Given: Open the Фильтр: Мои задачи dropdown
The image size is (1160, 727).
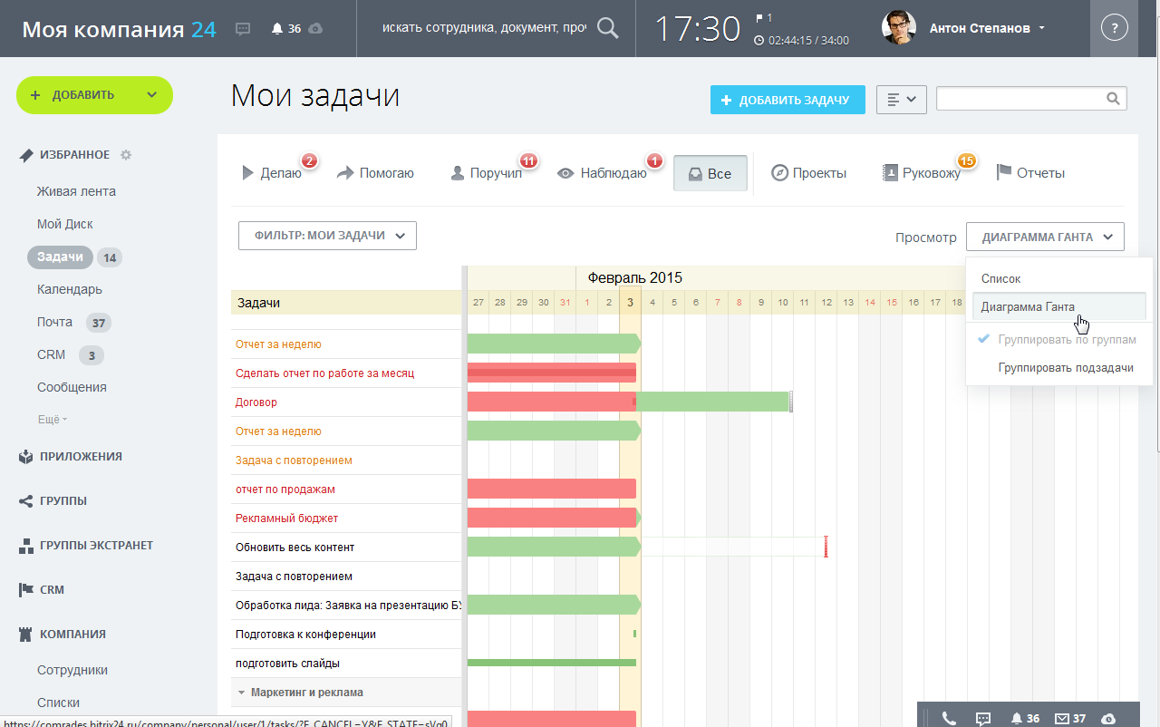Looking at the screenshot, I should tap(327, 236).
